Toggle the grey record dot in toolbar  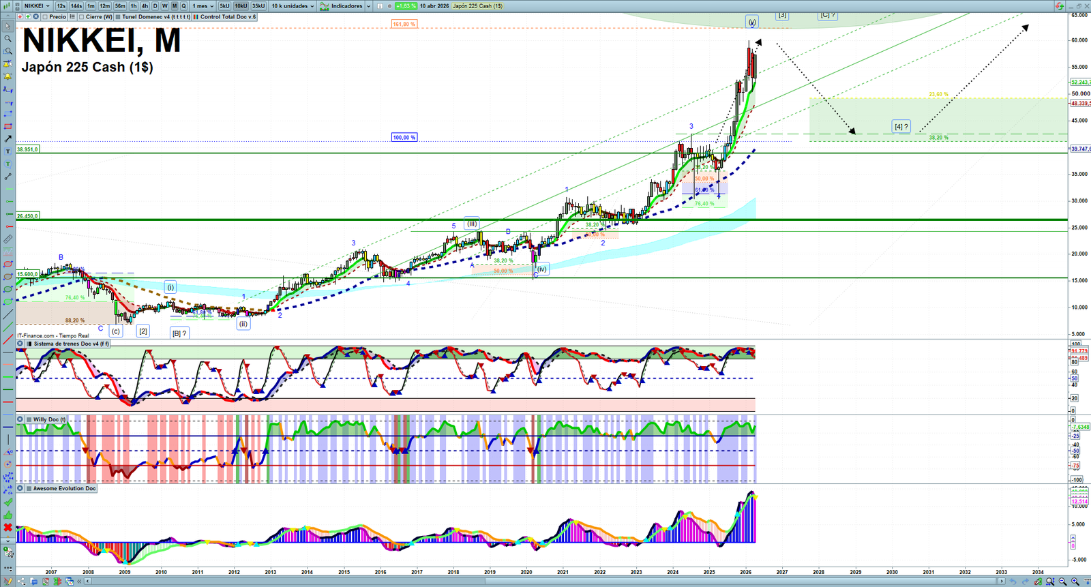tap(389, 6)
